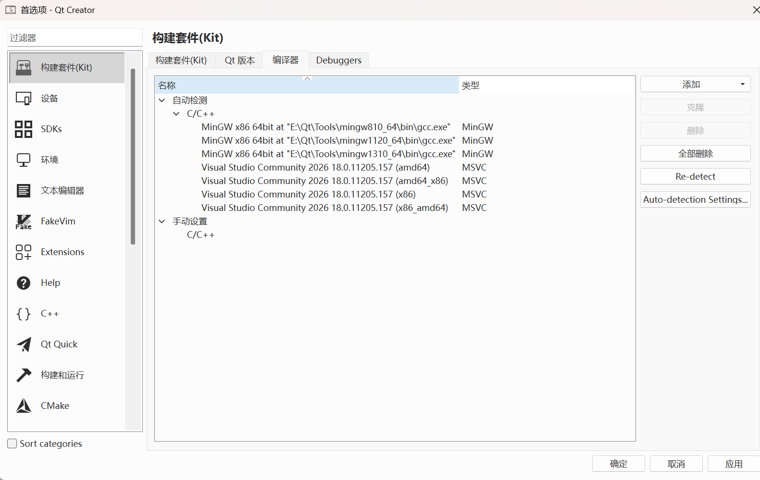
Task: Click the MSVC type cell of the (x86) row
Action: pos(474,195)
